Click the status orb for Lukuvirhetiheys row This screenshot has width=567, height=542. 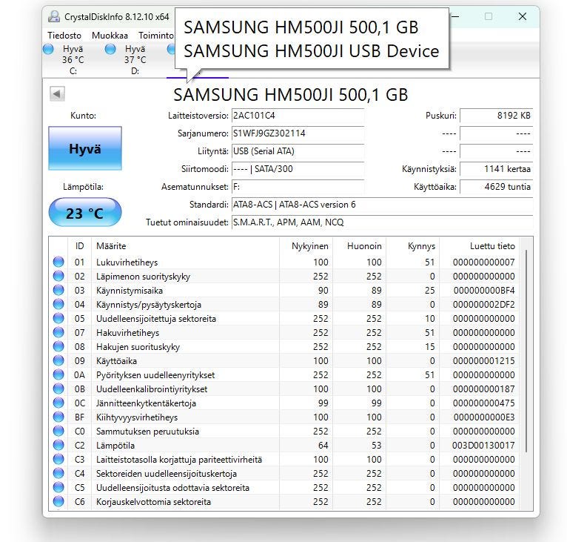(x=58, y=262)
